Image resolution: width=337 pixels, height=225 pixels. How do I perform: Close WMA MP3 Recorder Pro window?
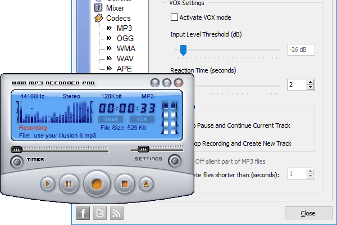179,83
